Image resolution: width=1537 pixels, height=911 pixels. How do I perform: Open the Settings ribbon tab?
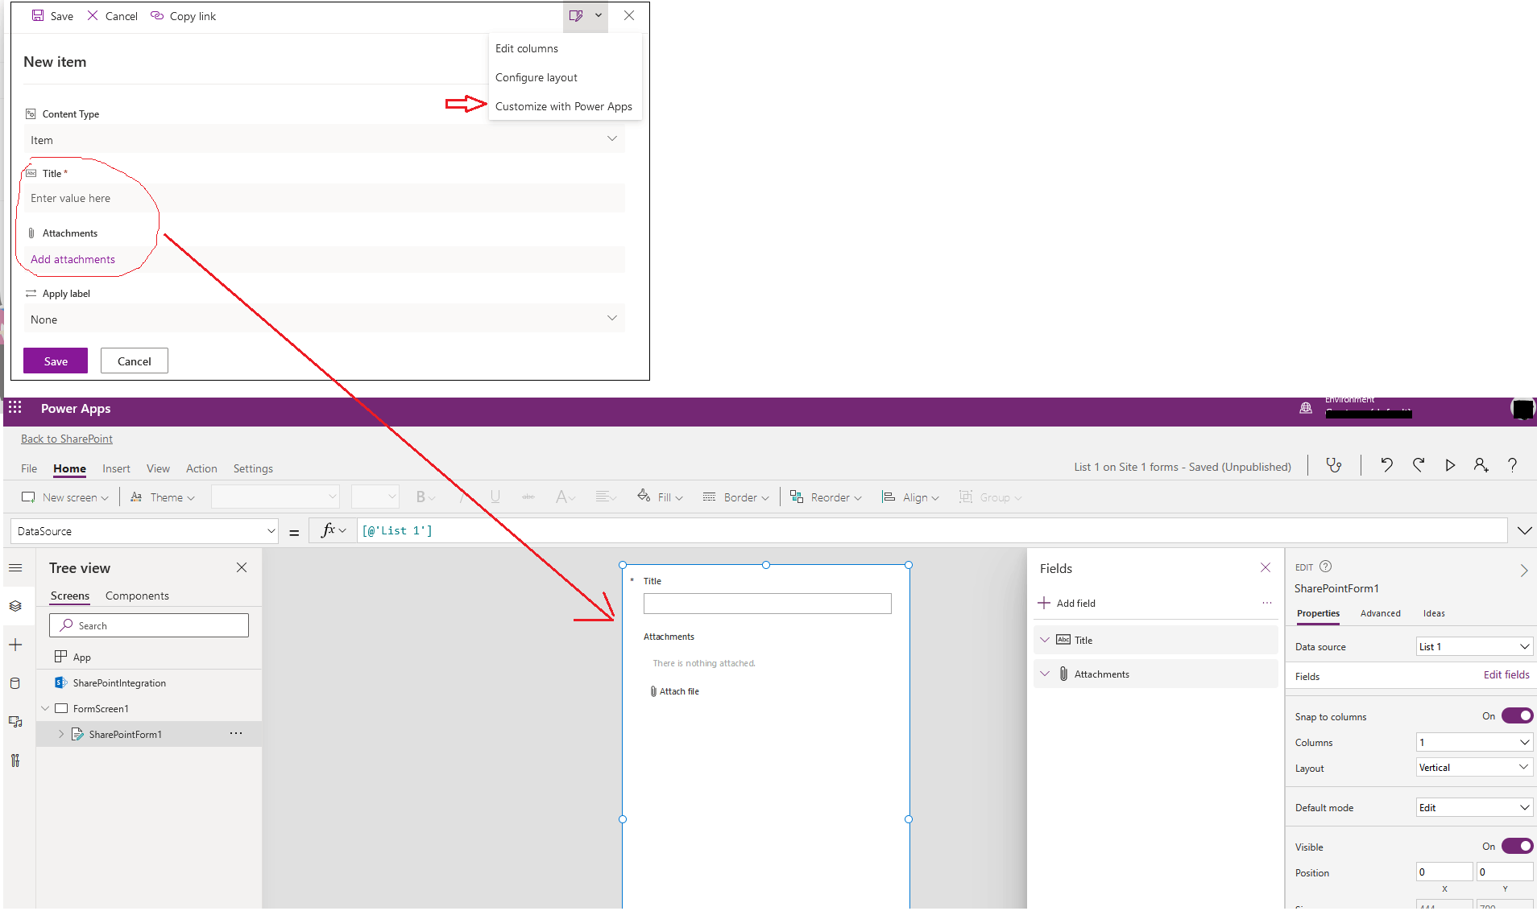(253, 468)
